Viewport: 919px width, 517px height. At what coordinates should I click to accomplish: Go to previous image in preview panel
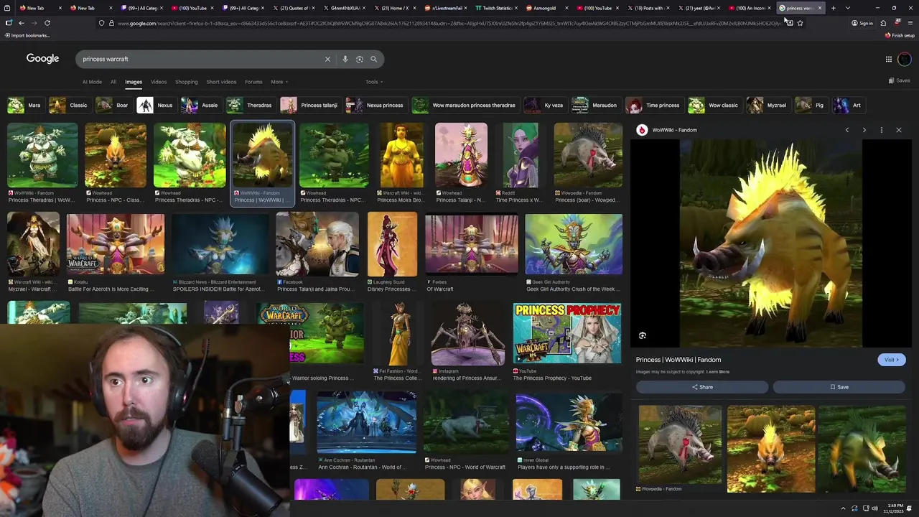pyautogui.click(x=847, y=130)
